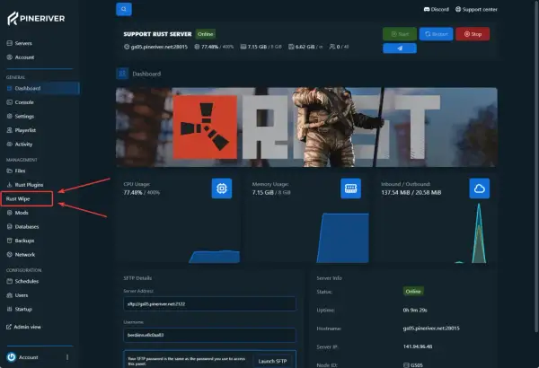The height and width of the screenshot is (368, 539).
Task: Click the Dashboard heading icon
Action: (x=122, y=74)
